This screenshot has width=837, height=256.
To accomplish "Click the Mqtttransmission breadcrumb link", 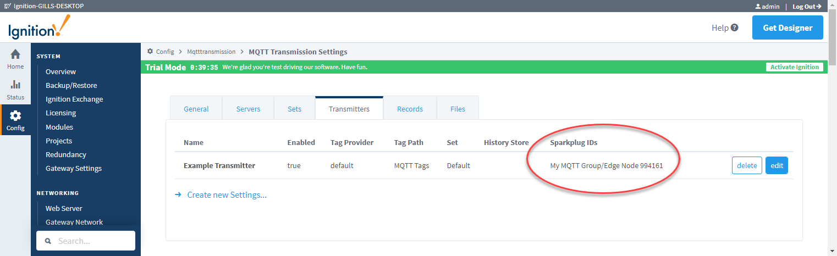I will coord(211,51).
